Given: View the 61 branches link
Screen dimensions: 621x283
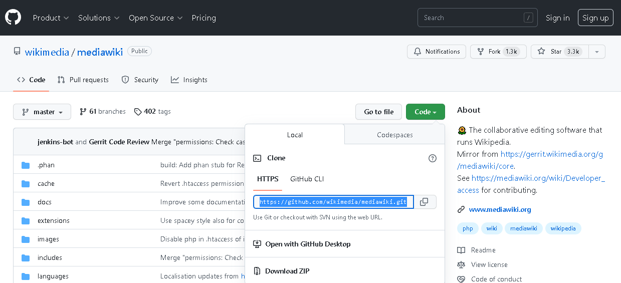Looking at the screenshot, I should [x=103, y=112].
